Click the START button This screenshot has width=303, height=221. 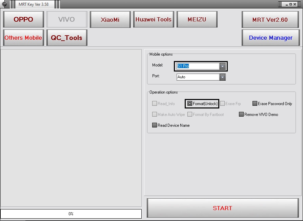point(223,208)
